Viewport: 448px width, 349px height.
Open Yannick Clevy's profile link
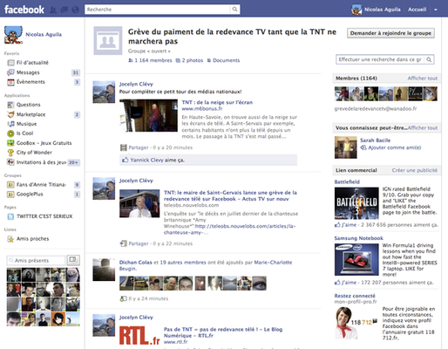[146, 160]
